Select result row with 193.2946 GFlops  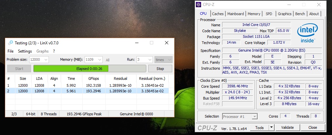click(87, 91)
